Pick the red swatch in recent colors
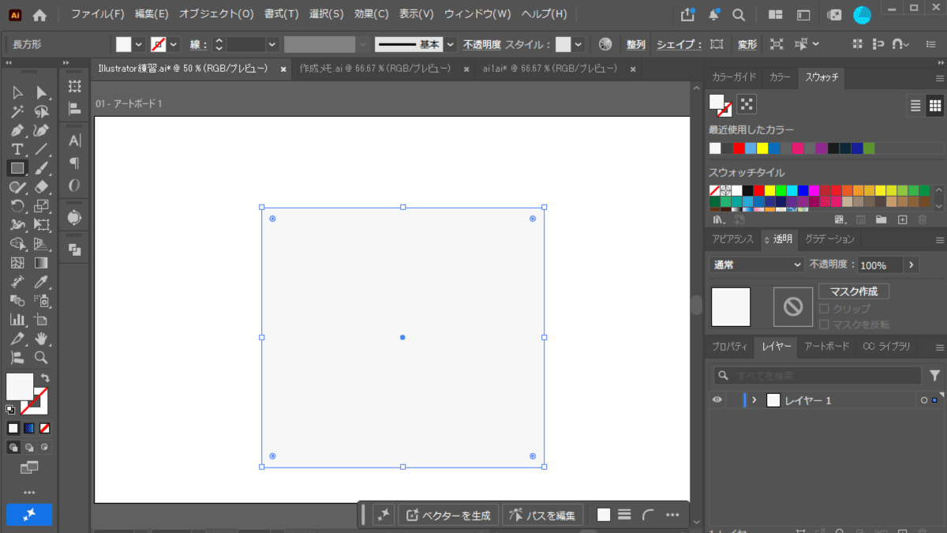947x533 pixels. (739, 148)
